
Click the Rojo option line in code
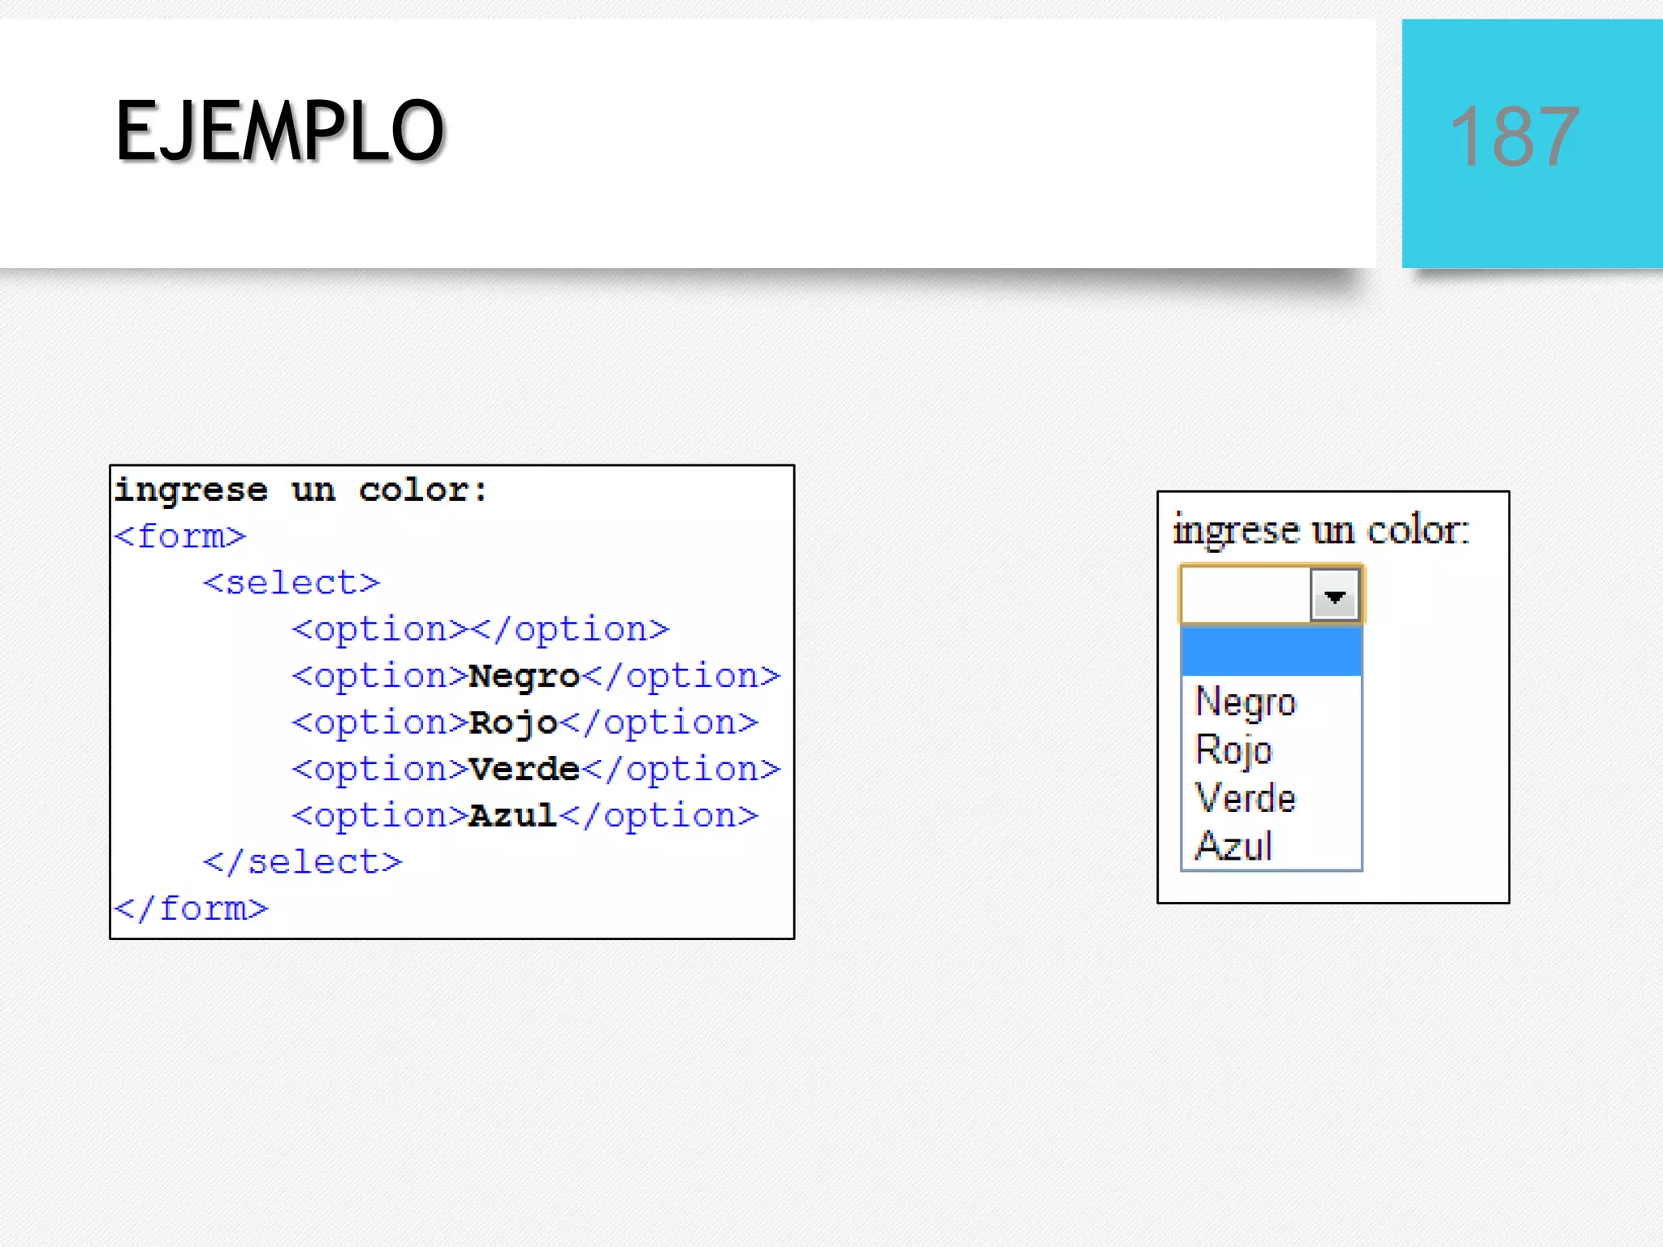click(525, 723)
